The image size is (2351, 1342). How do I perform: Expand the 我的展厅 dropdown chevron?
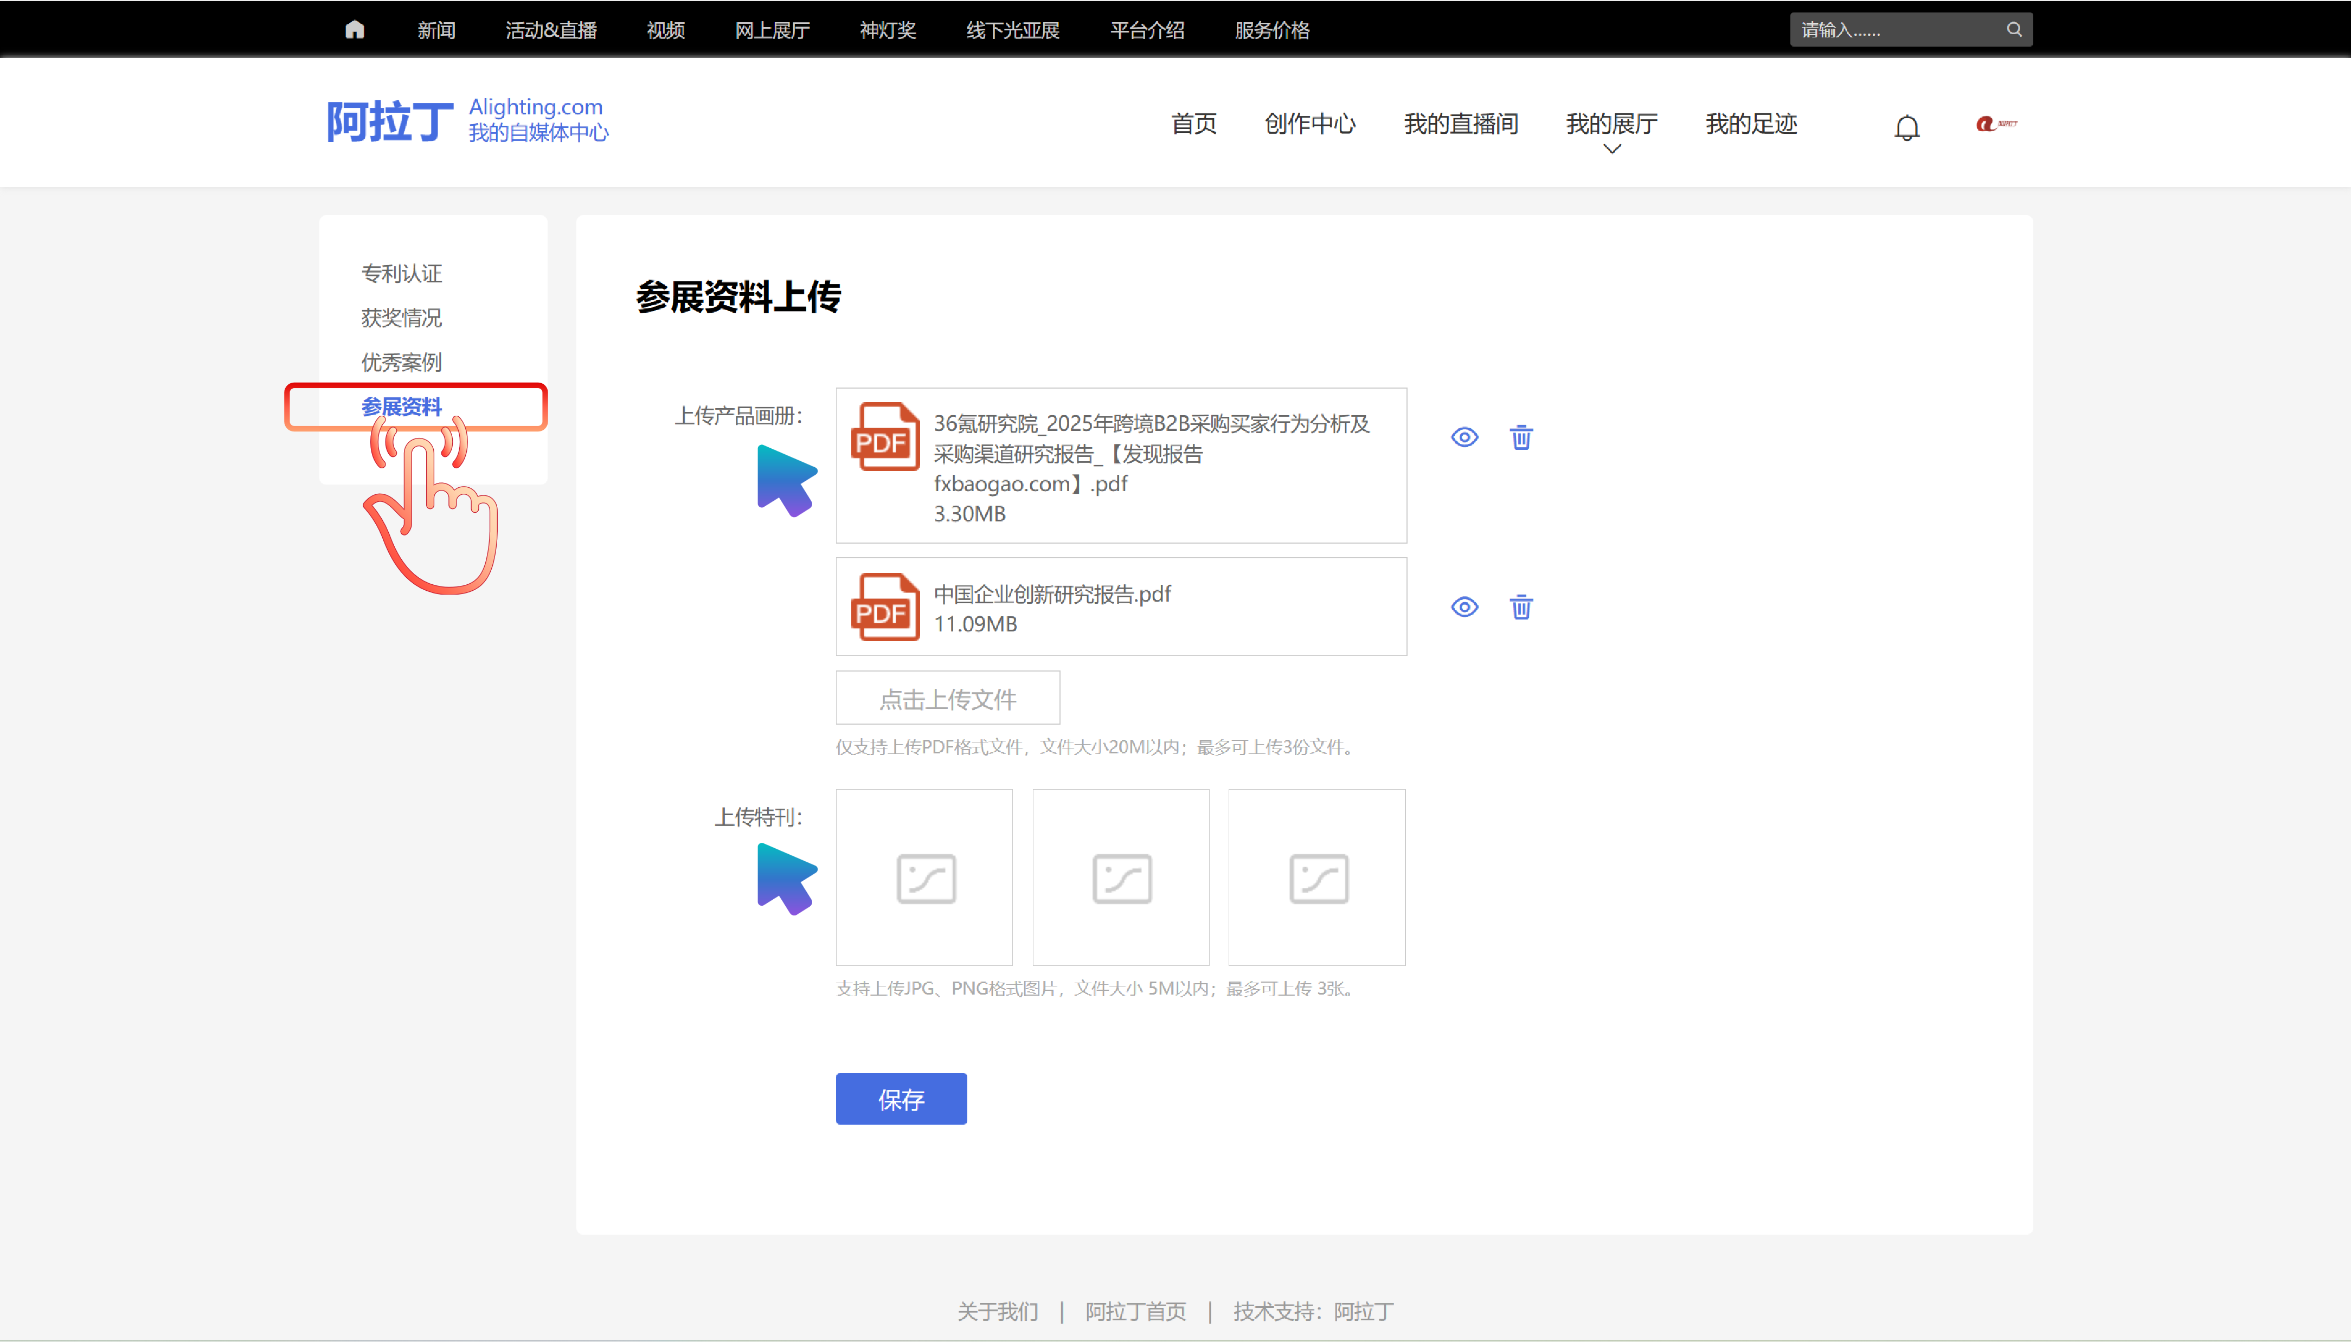(x=1611, y=149)
